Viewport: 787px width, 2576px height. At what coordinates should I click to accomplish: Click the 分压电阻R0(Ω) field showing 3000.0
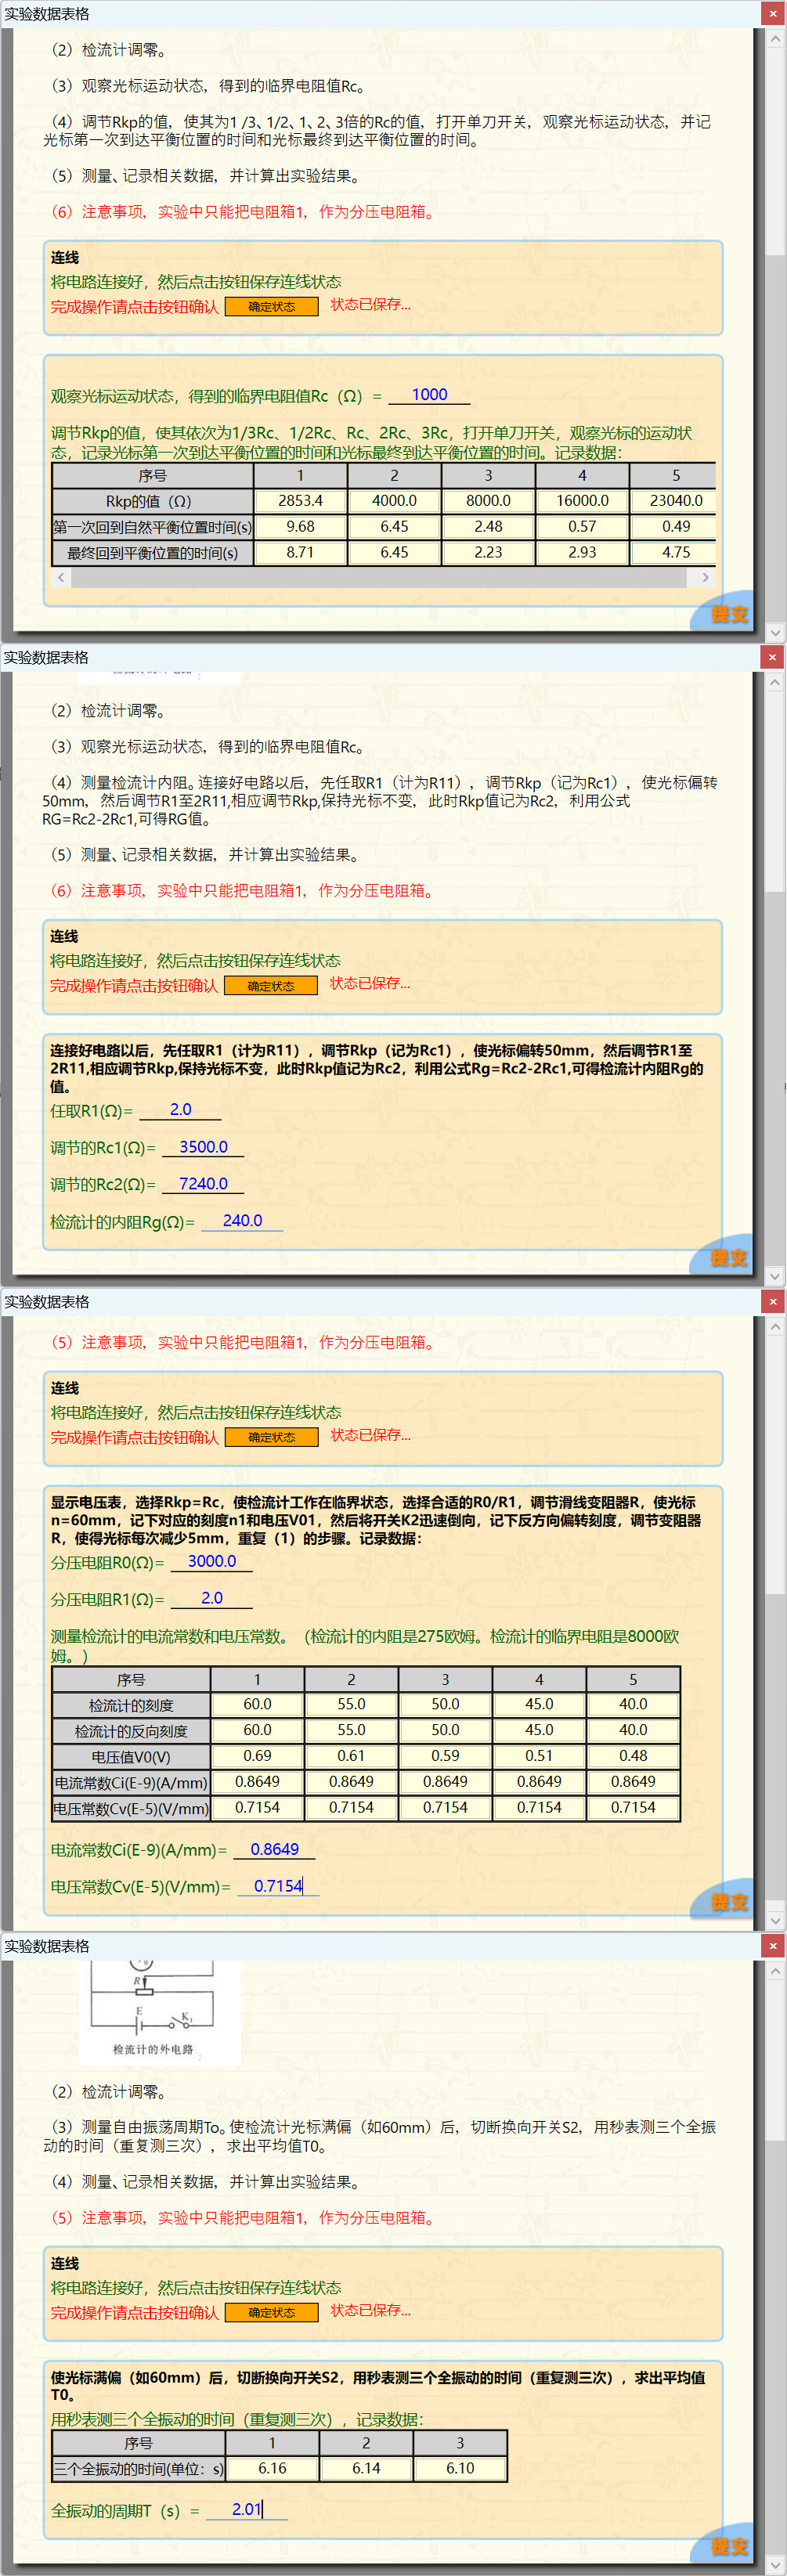tap(212, 1561)
